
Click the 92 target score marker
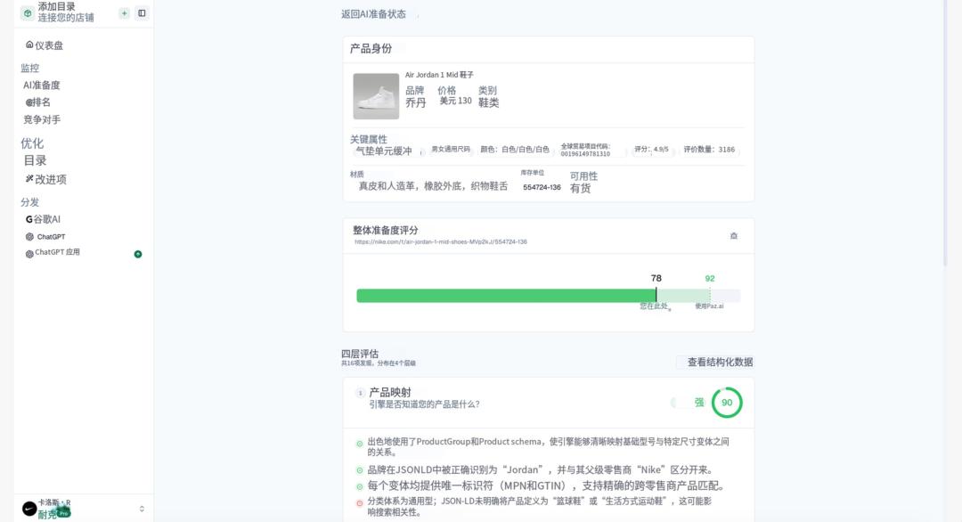[710, 279]
